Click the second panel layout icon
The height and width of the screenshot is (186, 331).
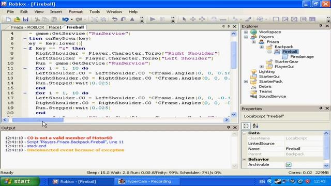point(285,20)
